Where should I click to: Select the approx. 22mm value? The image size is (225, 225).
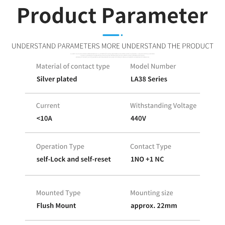(x=154, y=206)
